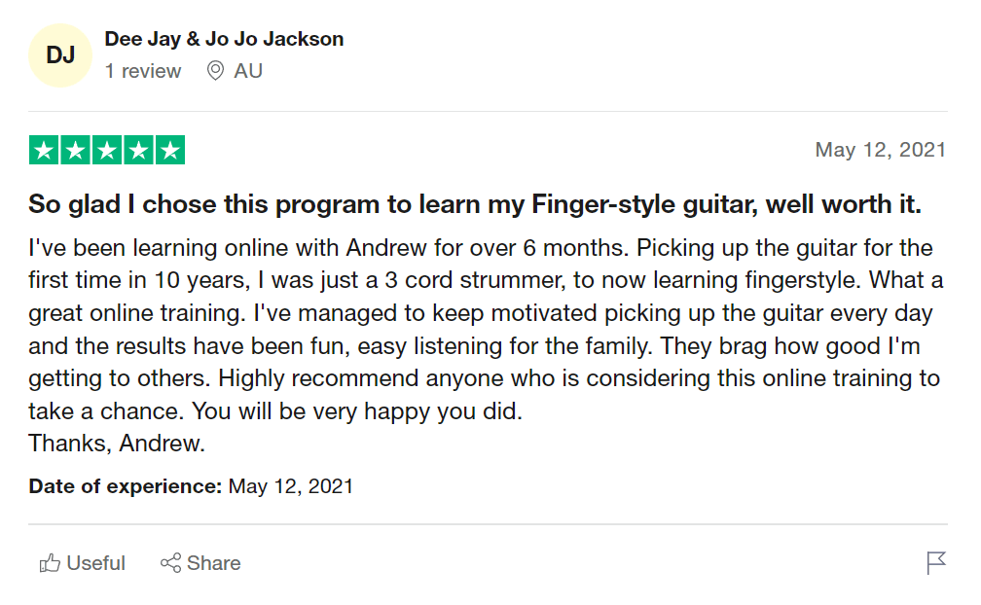Click the AU country label
The width and height of the screenshot is (981, 605).
[x=248, y=71]
